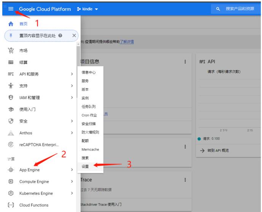Expand the App Engine submenu arrow
Viewport: 262px width, 212px height.
coord(72,170)
